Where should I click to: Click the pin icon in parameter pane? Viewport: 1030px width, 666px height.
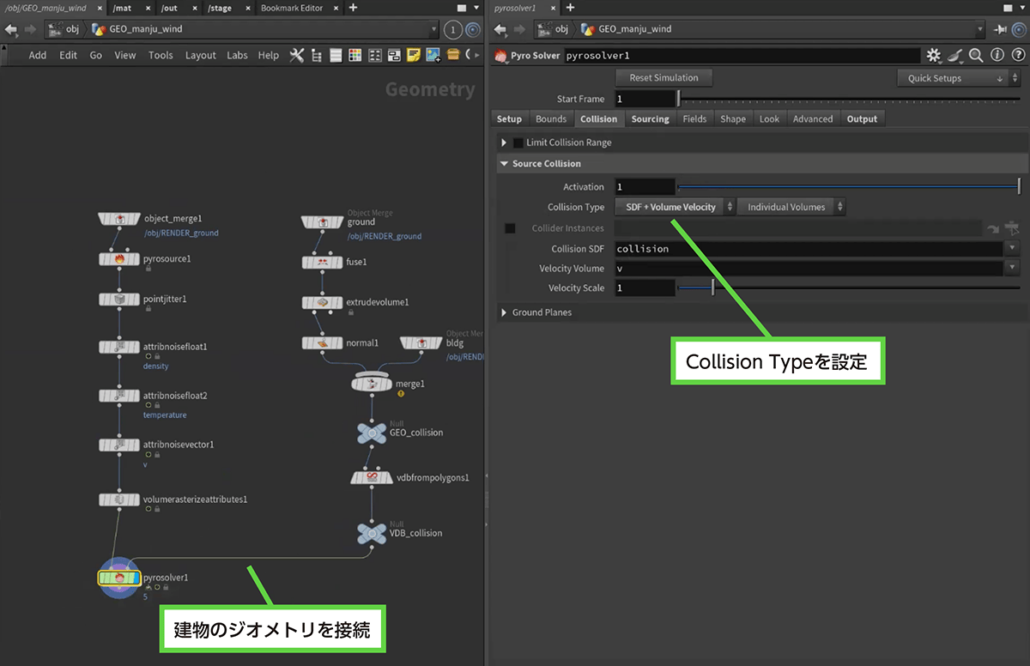click(x=1001, y=29)
